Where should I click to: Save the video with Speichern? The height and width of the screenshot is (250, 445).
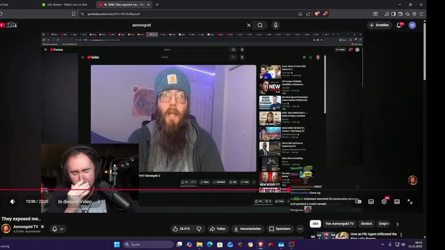coord(280,229)
